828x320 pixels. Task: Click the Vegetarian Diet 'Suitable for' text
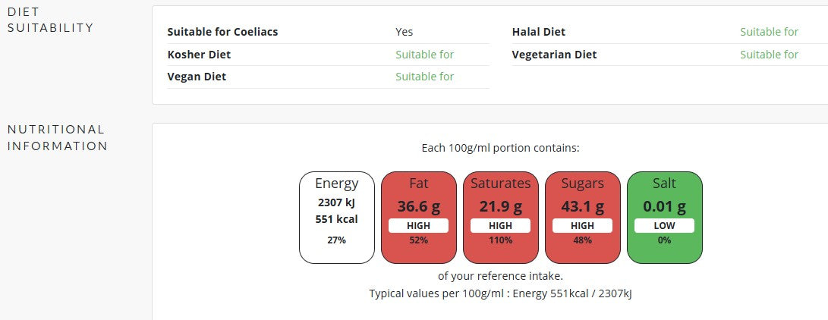(x=769, y=55)
